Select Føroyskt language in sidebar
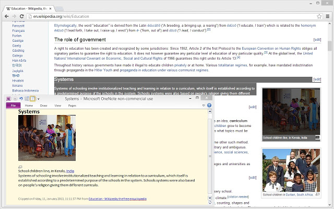The image size is (334, 209). (x=18, y=26)
